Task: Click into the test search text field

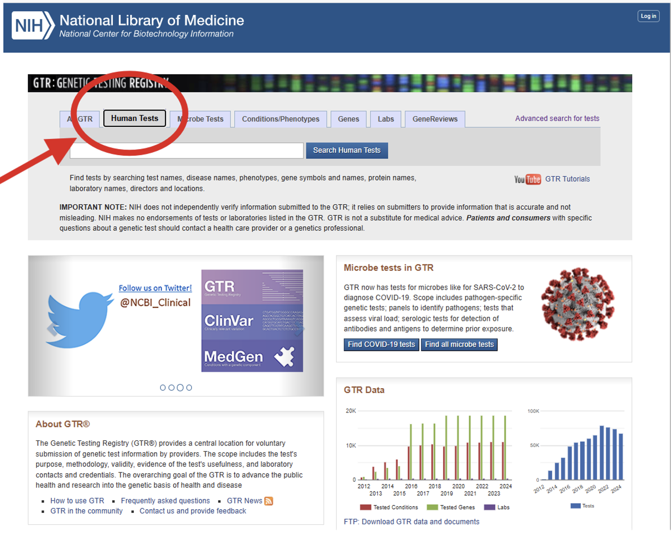Action: tap(187, 151)
